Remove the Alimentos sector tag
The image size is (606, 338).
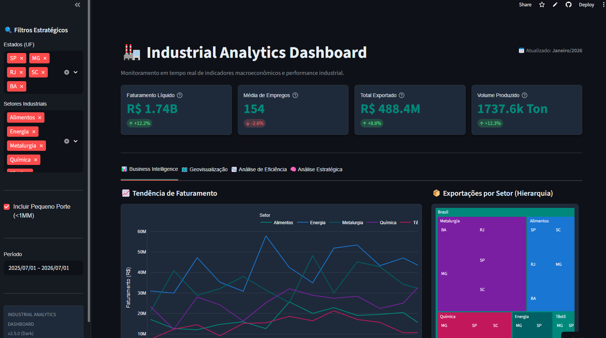click(40, 117)
